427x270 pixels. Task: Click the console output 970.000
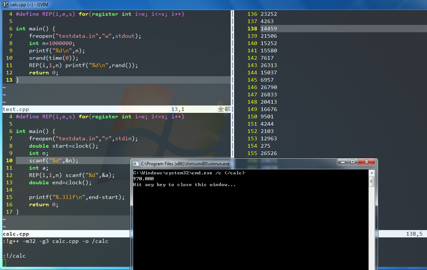point(144,179)
